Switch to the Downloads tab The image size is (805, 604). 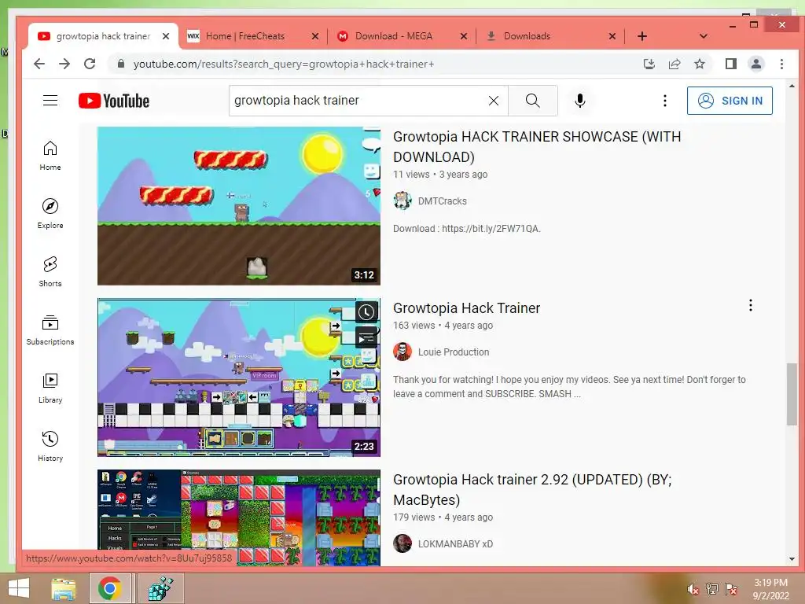(x=527, y=36)
